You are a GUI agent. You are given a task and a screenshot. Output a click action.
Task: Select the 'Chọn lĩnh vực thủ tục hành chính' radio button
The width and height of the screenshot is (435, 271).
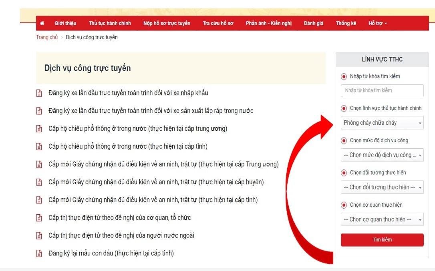(x=344, y=108)
